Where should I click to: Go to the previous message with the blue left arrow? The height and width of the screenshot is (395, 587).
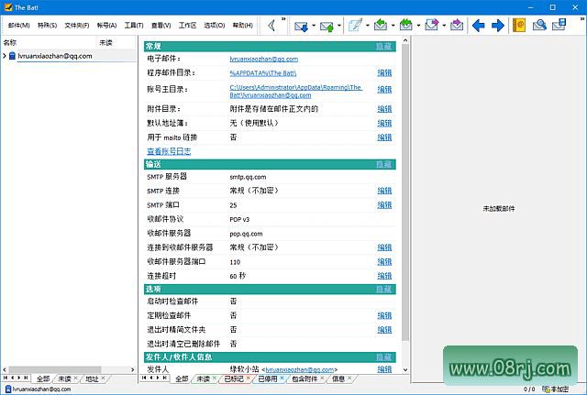tap(479, 26)
